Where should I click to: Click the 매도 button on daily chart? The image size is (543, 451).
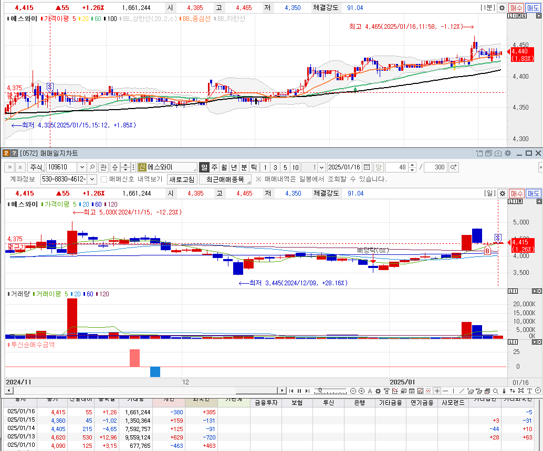tap(533, 194)
